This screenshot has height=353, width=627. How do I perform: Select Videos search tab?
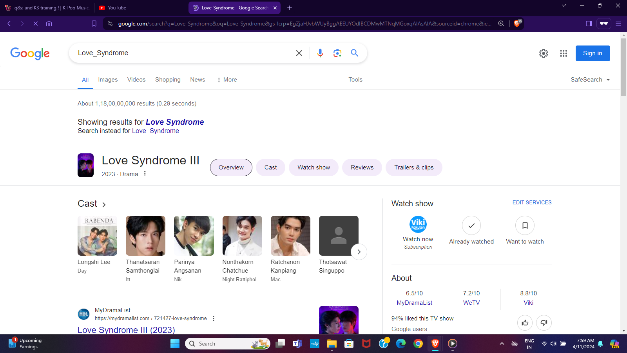136,80
